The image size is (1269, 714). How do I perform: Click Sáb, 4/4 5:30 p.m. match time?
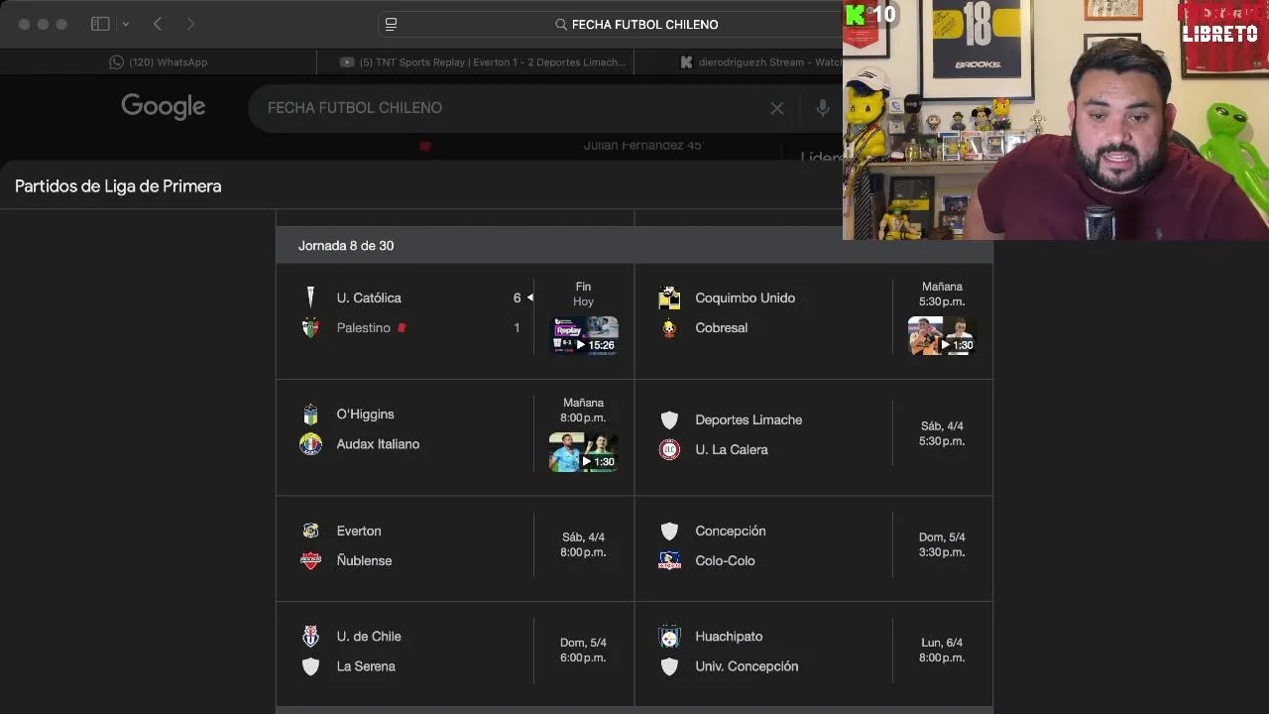pos(942,433)
